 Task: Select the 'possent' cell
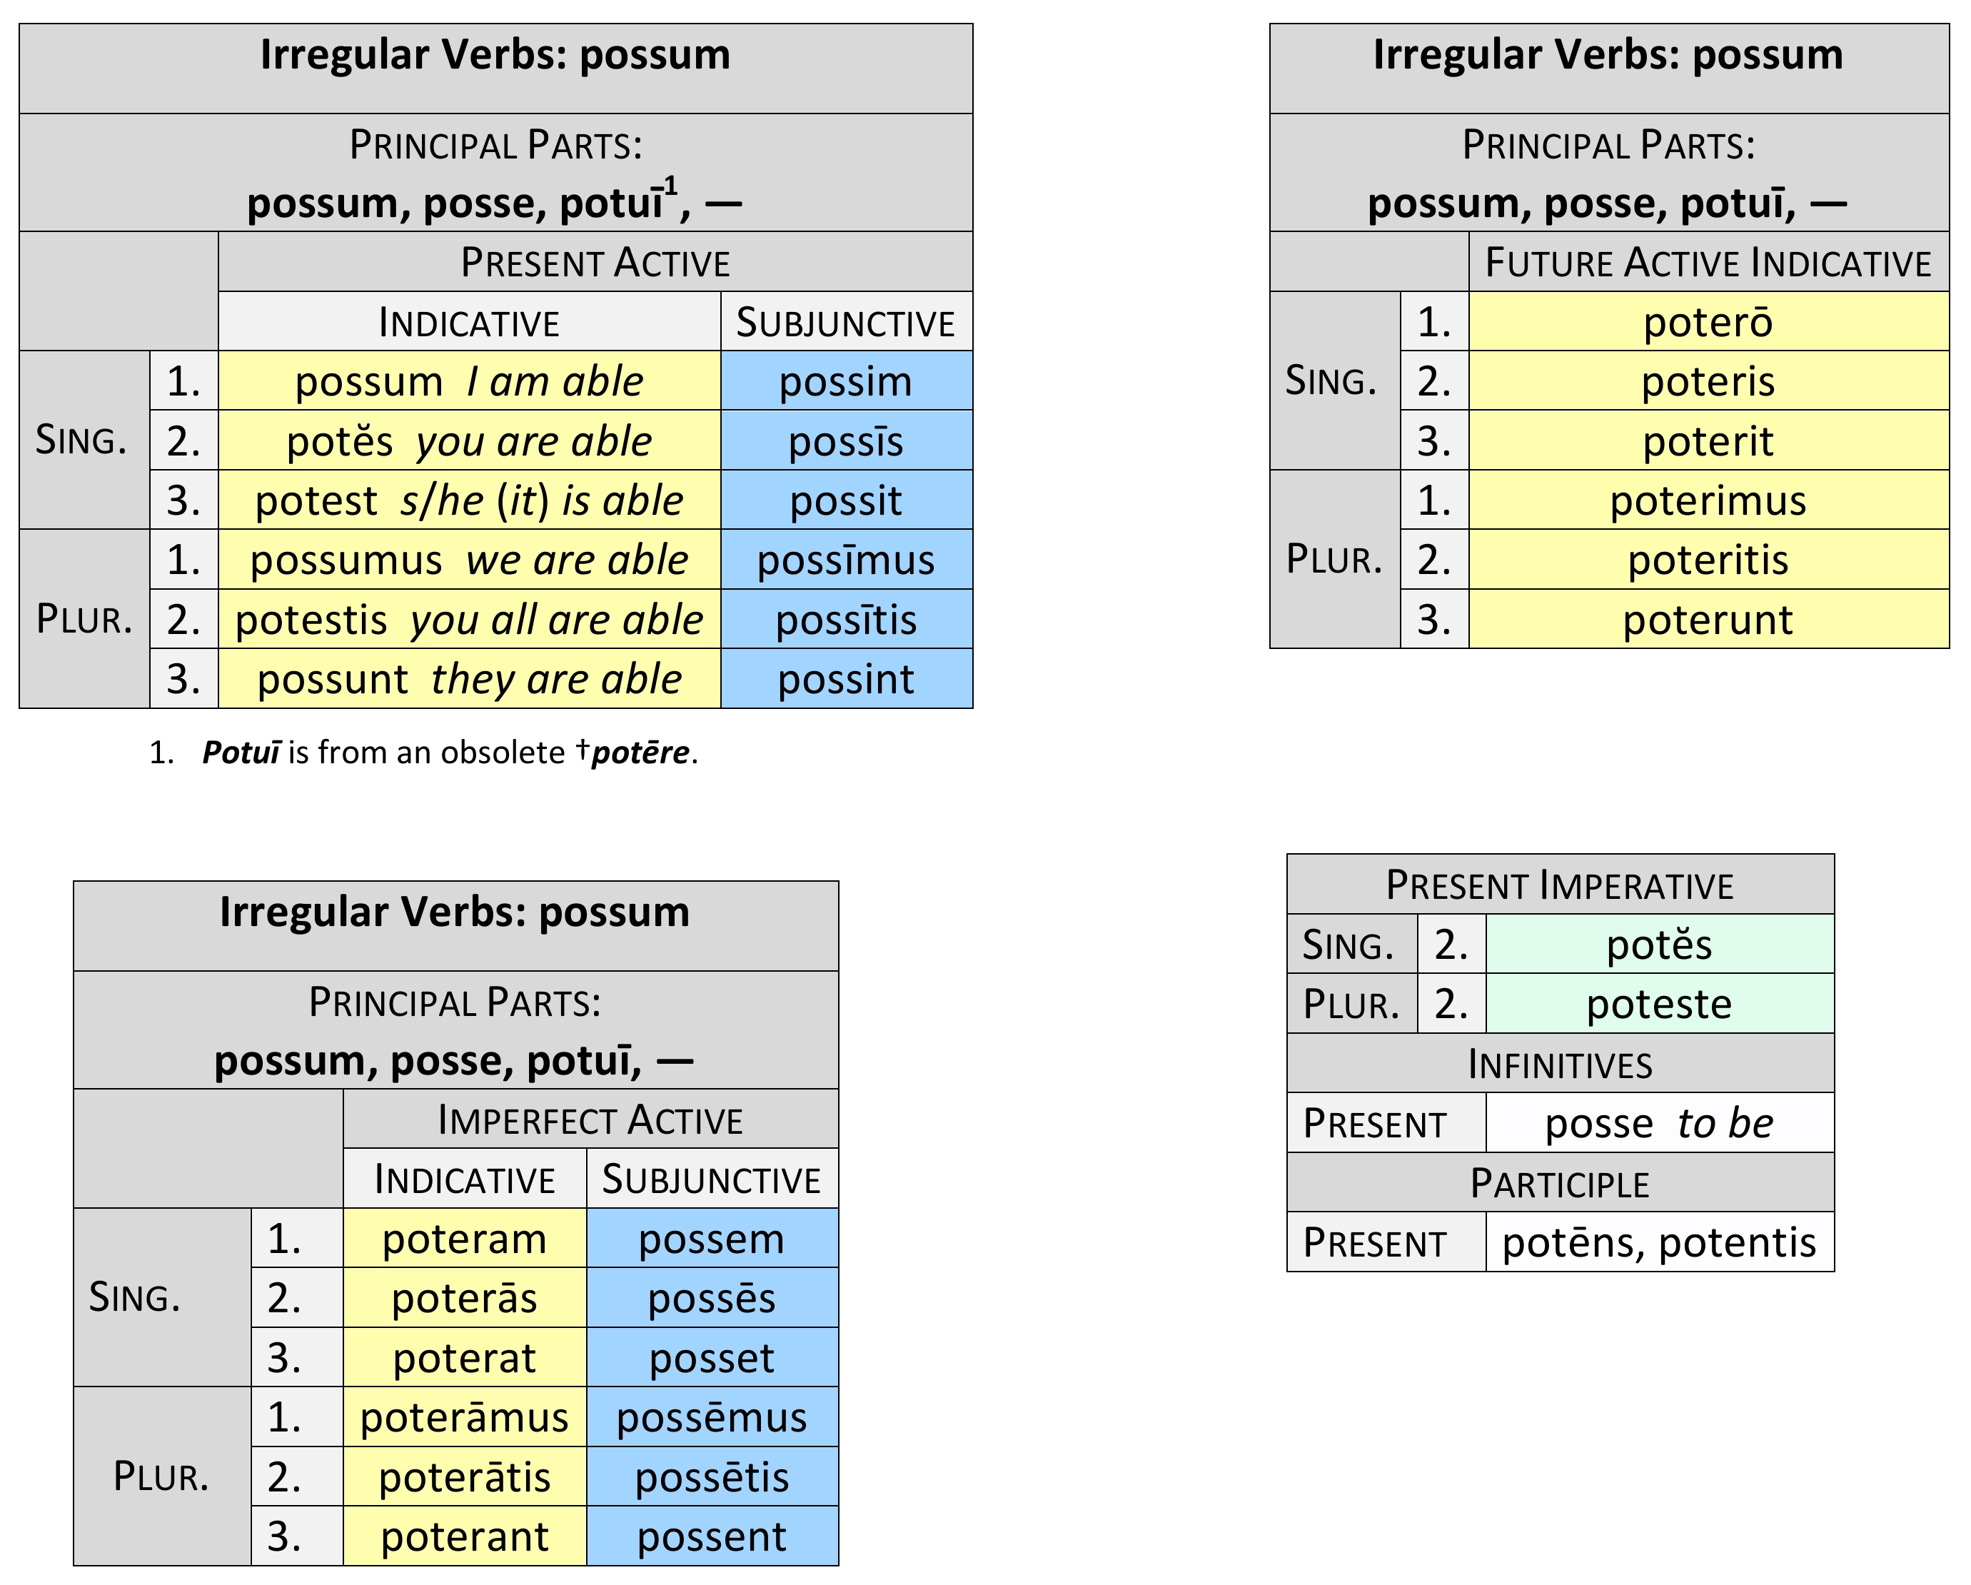click(711, 1536)
